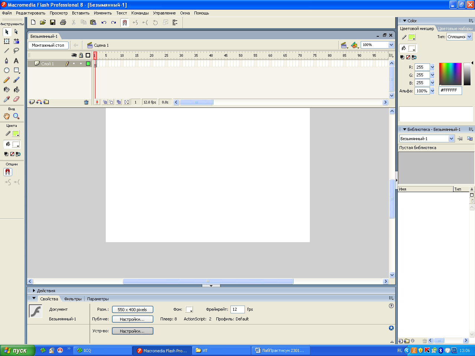Viewport: 475px width, 356px height.
Task: Open stroke color swatch in Цвета section
Action: click(16, 133)
